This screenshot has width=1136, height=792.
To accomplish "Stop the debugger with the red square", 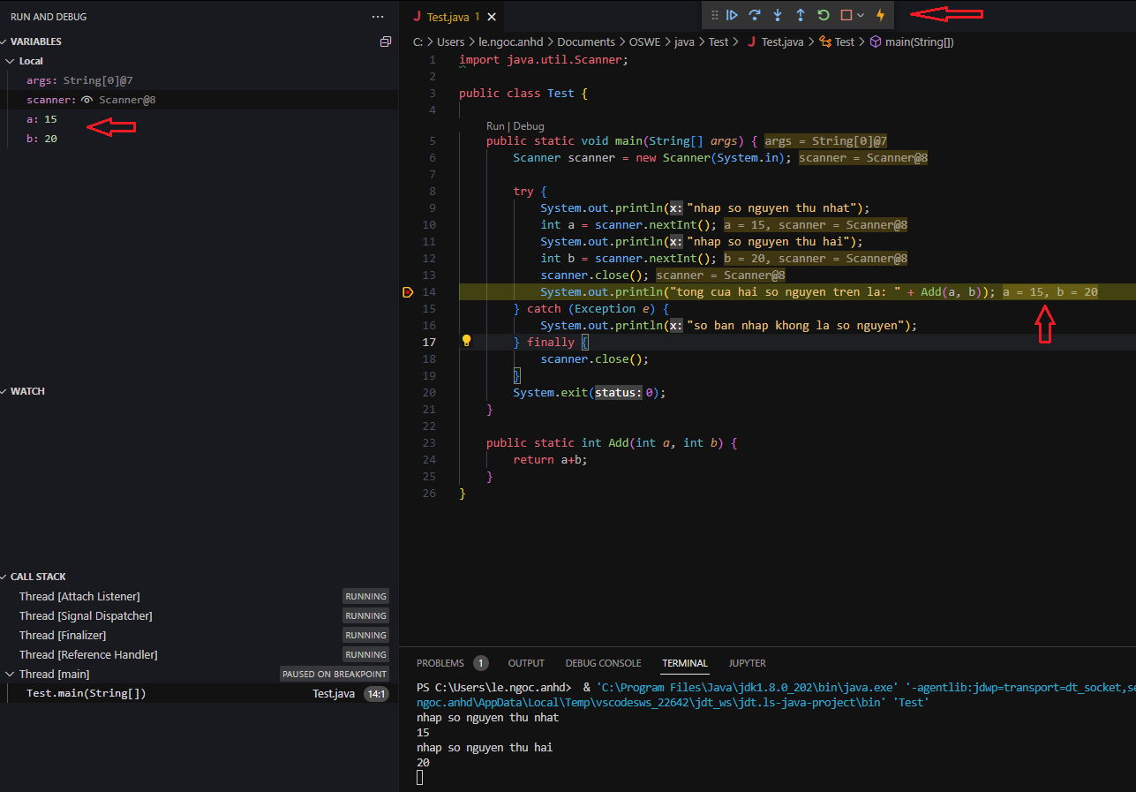I will coord(846,15).
